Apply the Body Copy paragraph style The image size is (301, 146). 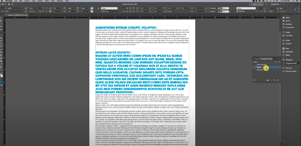click(x=260, y=70)
